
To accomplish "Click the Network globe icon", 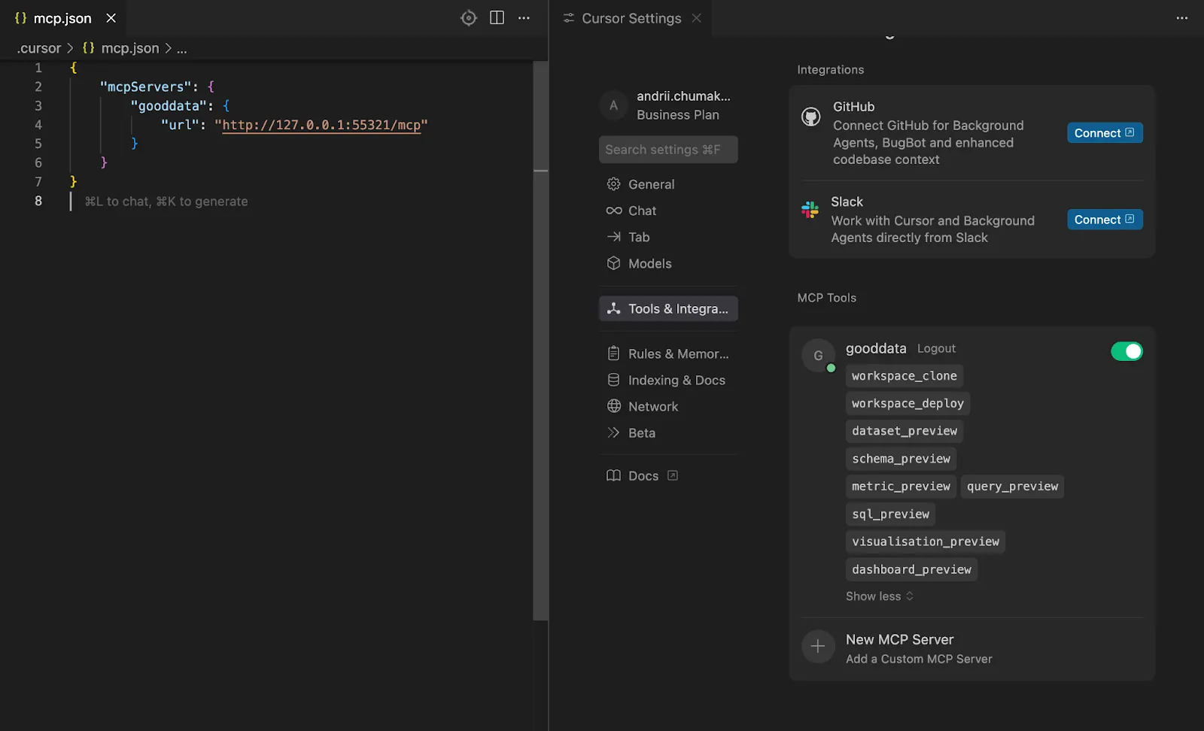I will pos(613,406).
